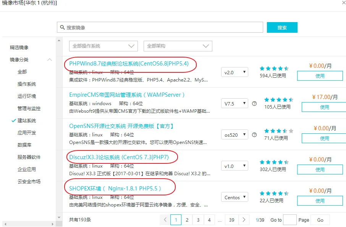Open 全部架构 dropdown
Viewport: 346px width, 227px height.
click(x=178, y=46)
